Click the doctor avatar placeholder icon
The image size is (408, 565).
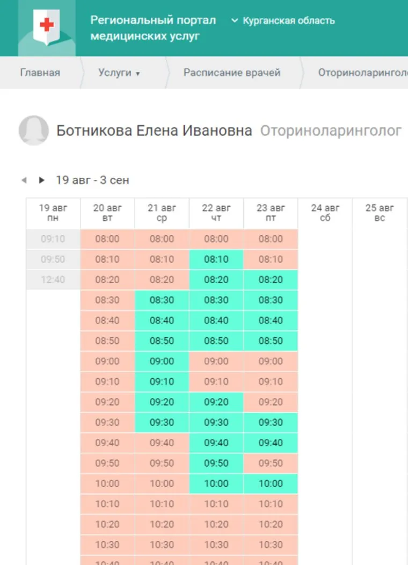34,131
